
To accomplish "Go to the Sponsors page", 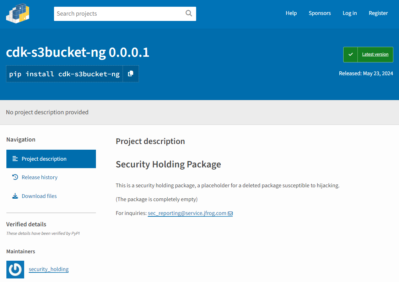I will click(x=319, y=13).
